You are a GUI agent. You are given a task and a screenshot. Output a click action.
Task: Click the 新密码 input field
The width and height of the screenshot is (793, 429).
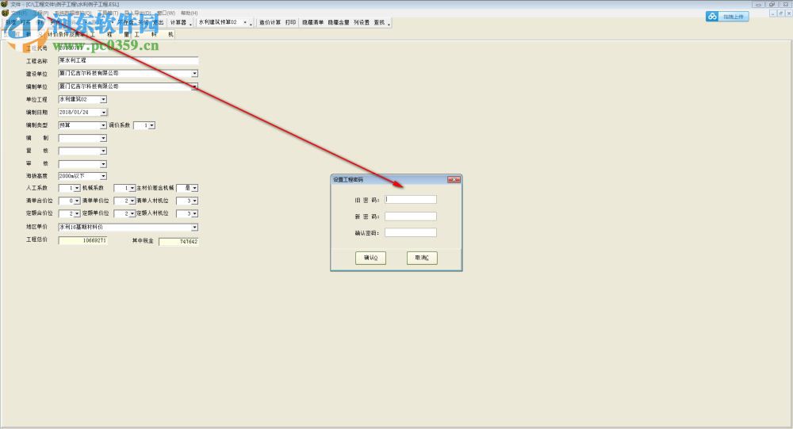point(410,216)
